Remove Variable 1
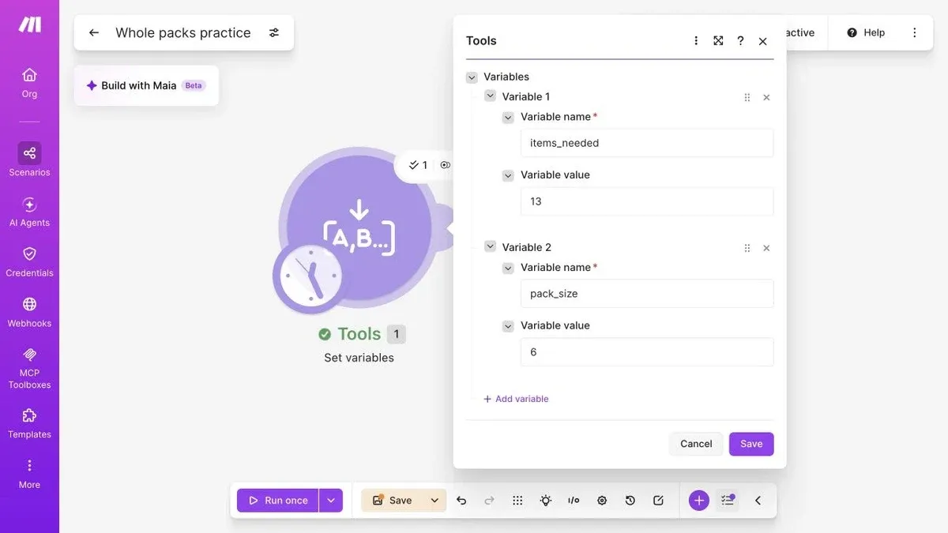Image resolution: width=948 pixels, height=533 pixels. [766, 97]
